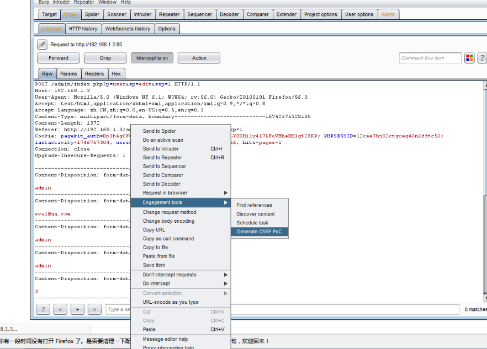This screenshot has height=349, width=487.
Task: Open User options tab
Action: [359, 14]
